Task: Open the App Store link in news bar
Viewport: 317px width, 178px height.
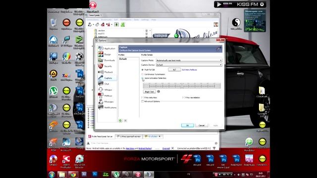Action: [x=130, y=148]
